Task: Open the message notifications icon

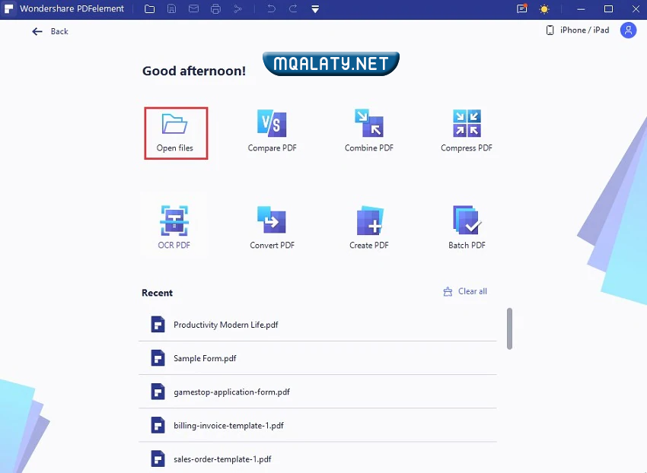Action: [522, 8]
